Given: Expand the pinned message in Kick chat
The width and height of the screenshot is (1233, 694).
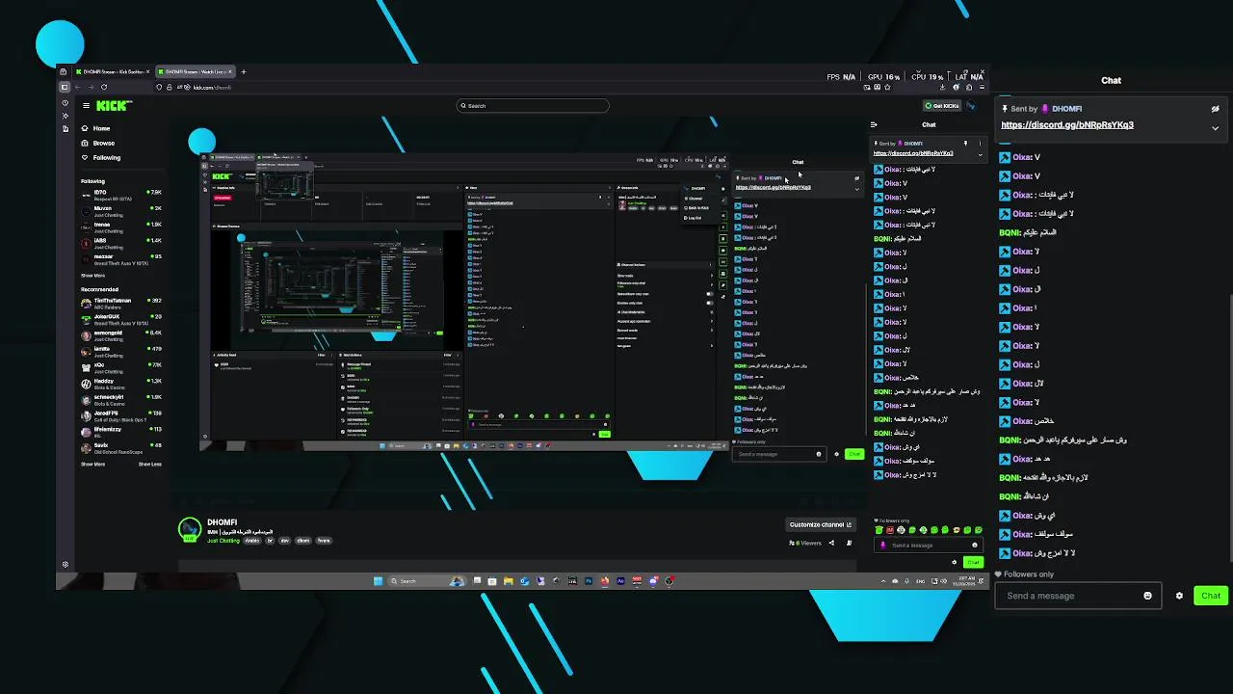Looking at the screenshot, I should click(980, 154).
